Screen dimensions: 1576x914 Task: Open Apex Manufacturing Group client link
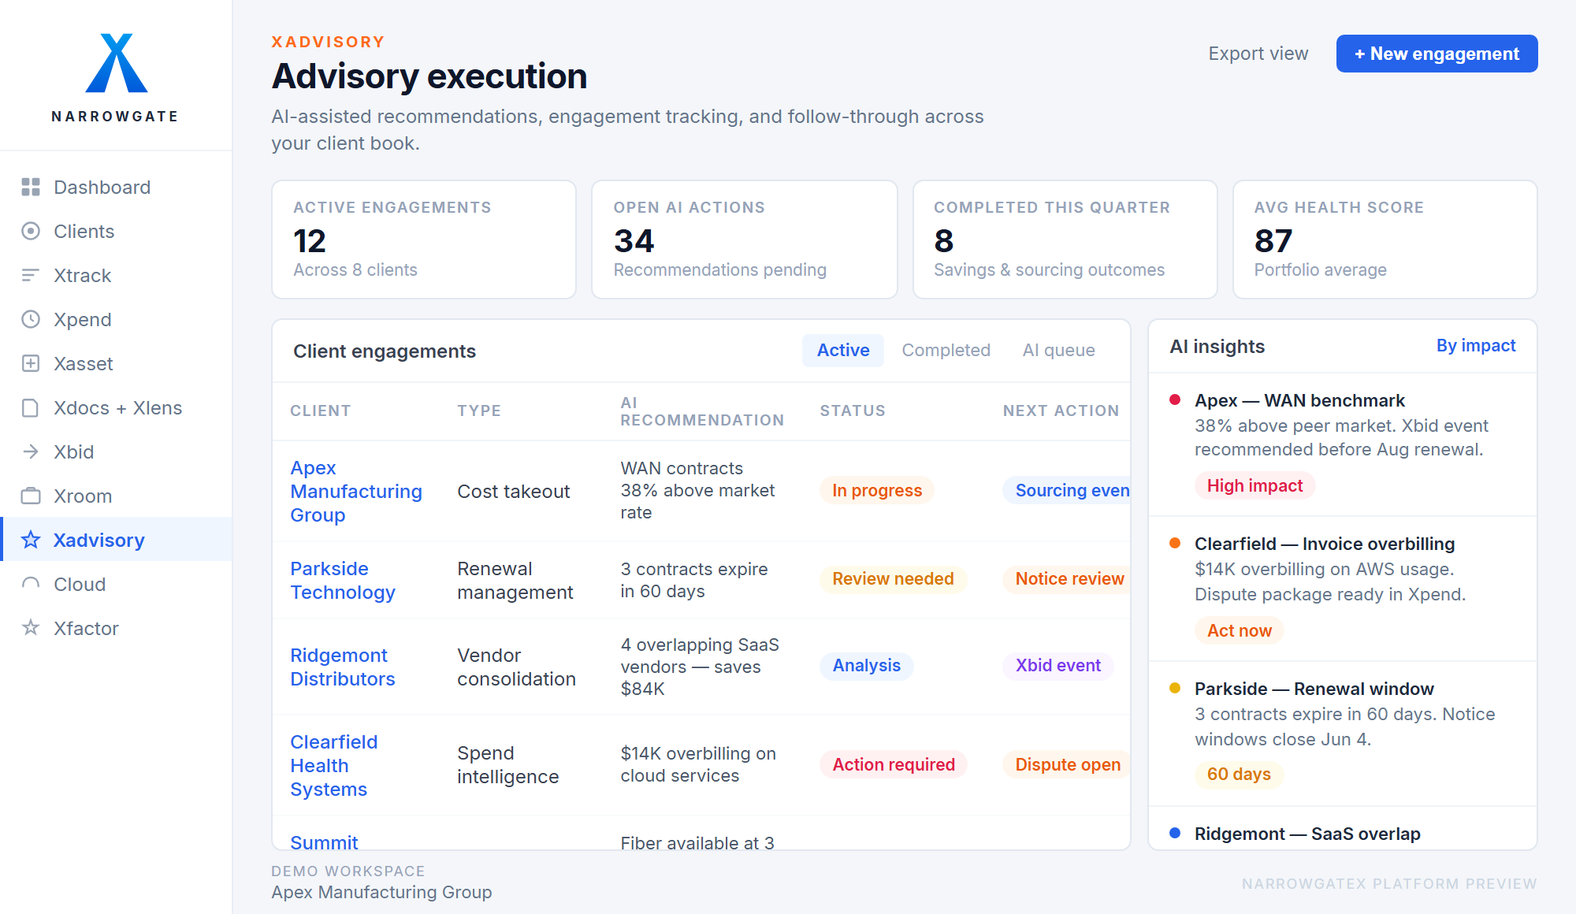[356, 492]
